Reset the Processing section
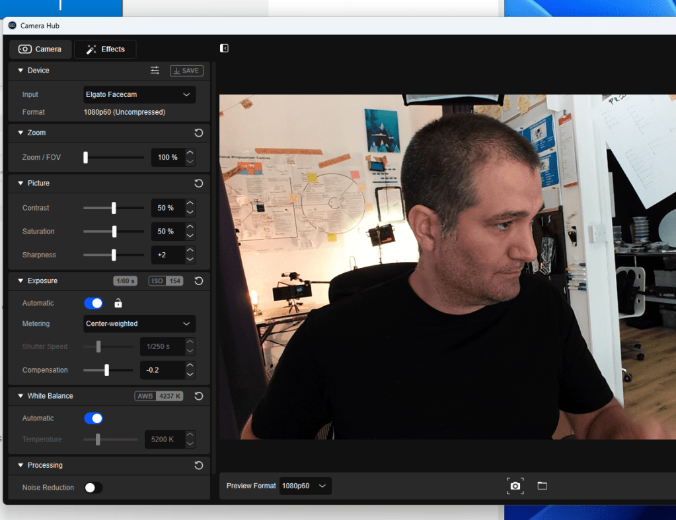 point(199,465)
